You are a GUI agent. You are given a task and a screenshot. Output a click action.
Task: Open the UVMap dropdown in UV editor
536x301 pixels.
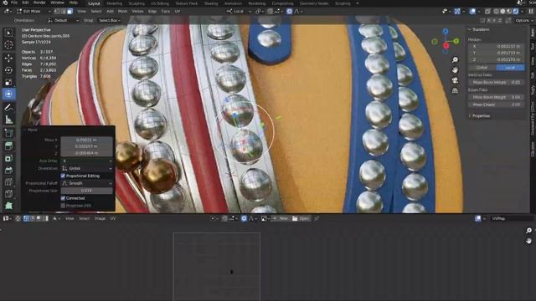[x=511, y=218]
